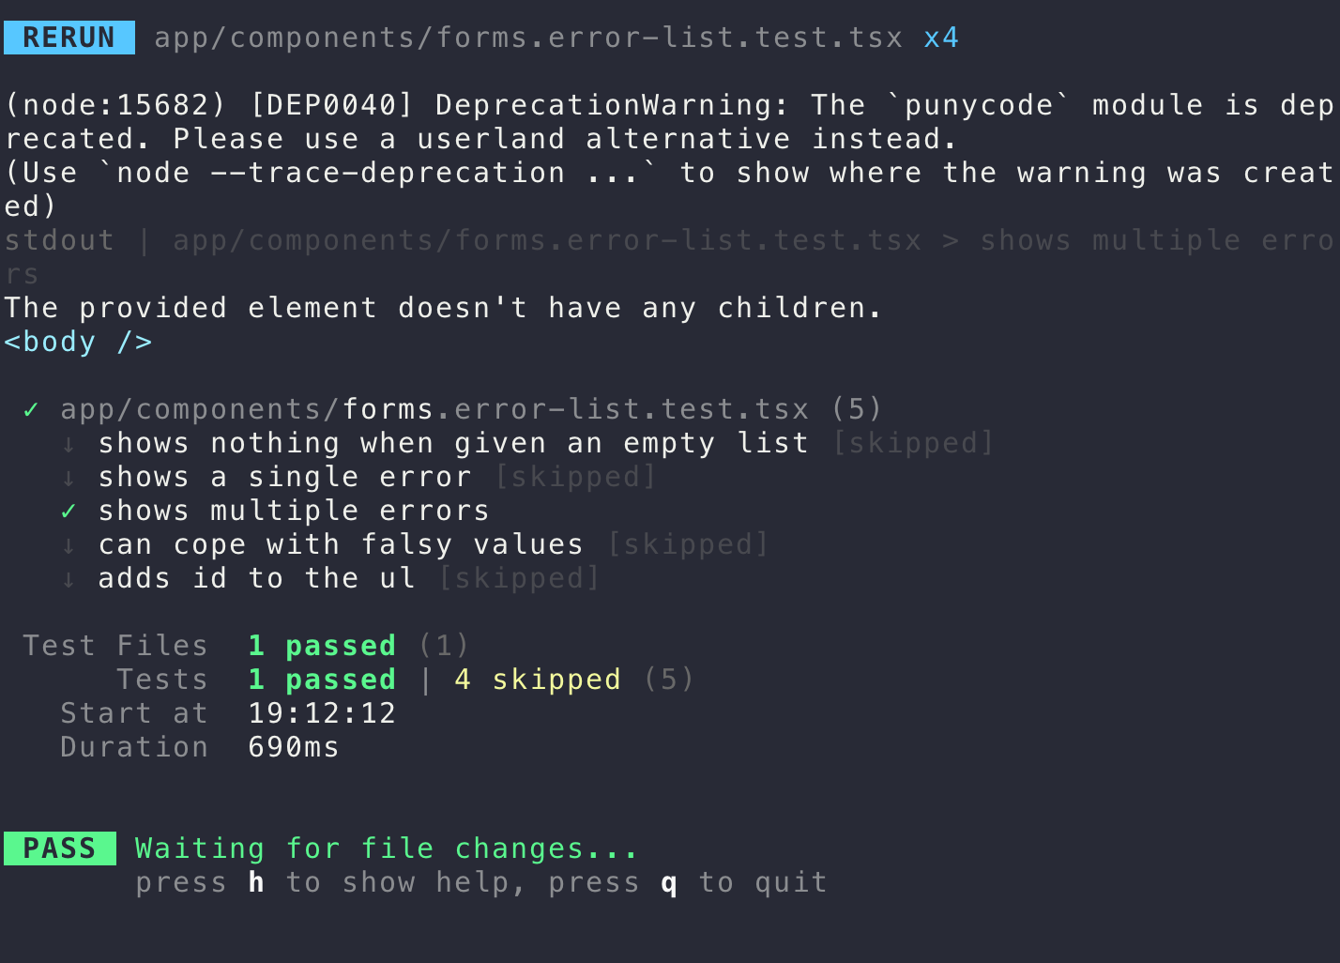Screen dimensions: 1340x963
Task: Select the "shows multiple errors" test name
Action: coord(293,511)
